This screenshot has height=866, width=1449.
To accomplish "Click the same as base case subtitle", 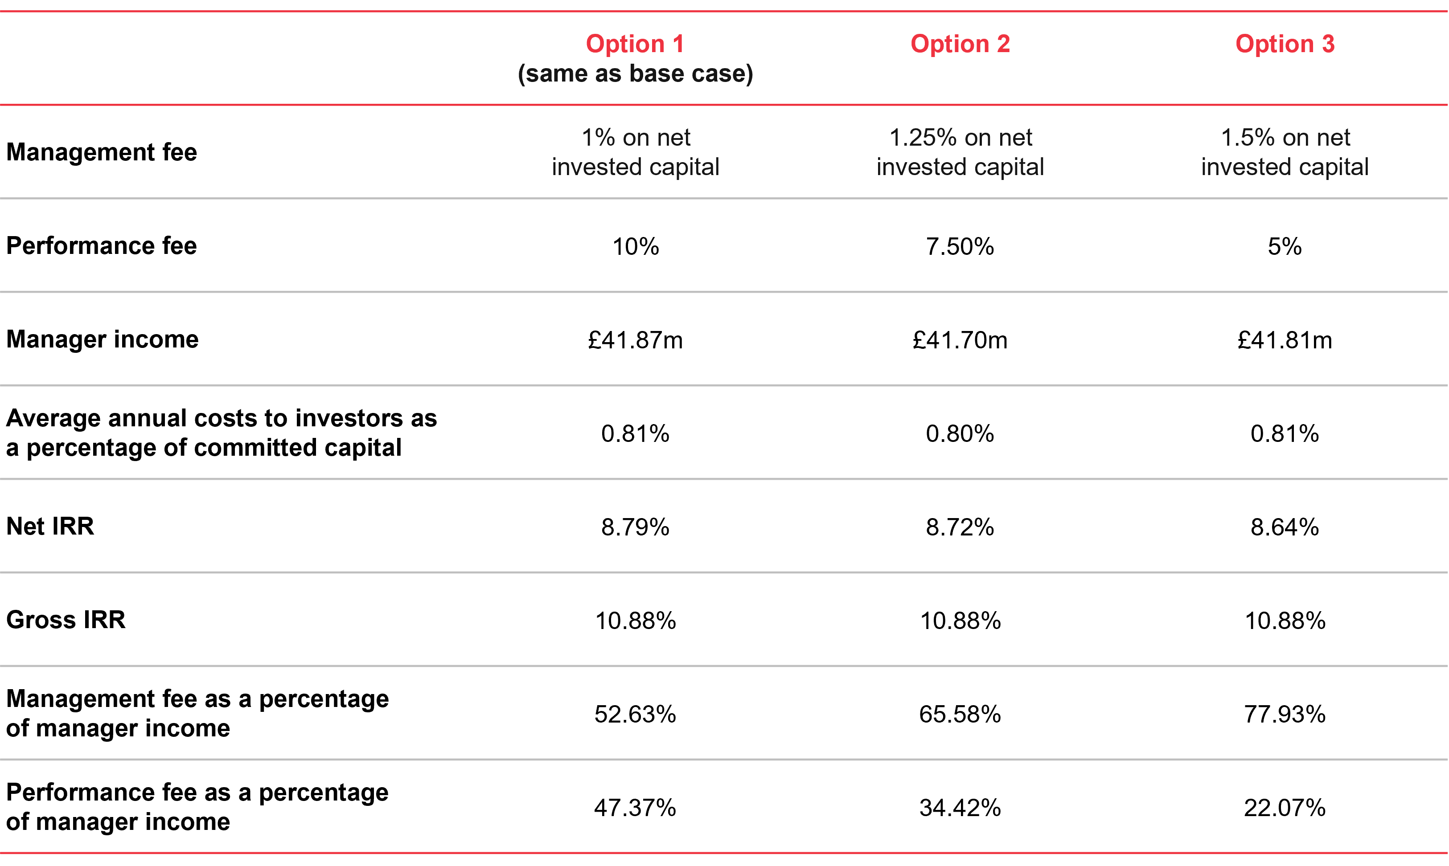I will point(635,74).
